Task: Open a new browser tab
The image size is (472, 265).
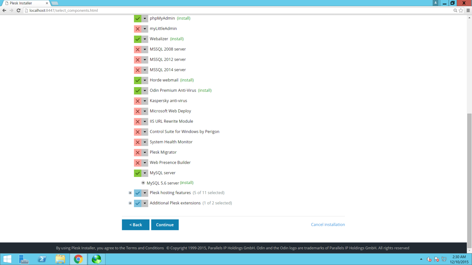Action: pyautogui.click(x=55, y=3)
